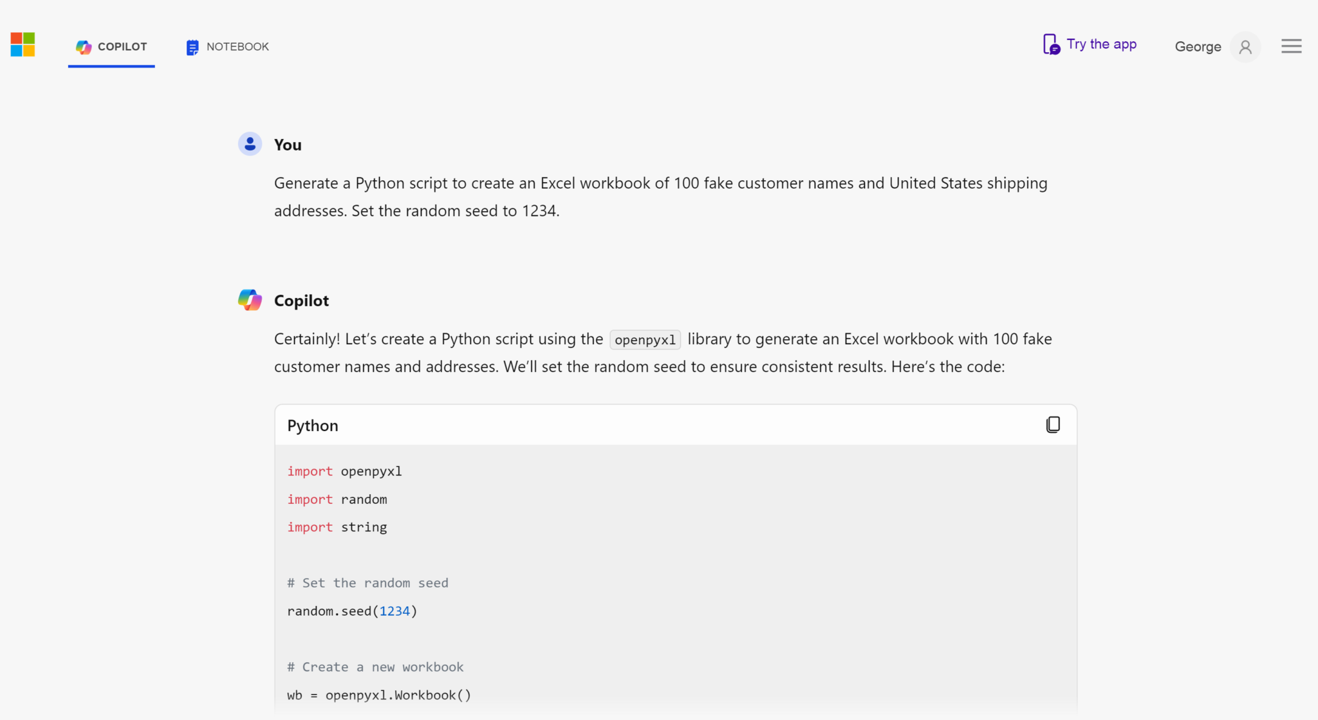Click the Copilot sender name in chat
This screenshot has height=720, width=1318.
point(301,300)
